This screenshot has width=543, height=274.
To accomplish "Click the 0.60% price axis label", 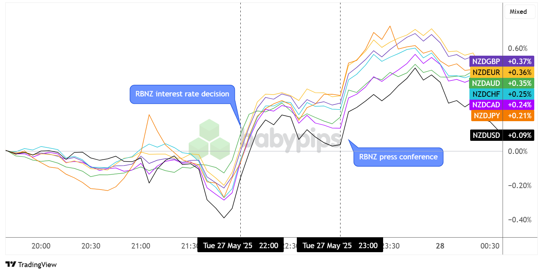I will click(518, 49).
